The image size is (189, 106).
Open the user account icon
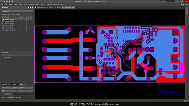pyautogui.click(x=186, y=4)
